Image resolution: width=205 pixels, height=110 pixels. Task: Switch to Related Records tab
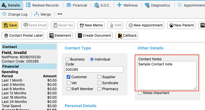coord(42,5)
